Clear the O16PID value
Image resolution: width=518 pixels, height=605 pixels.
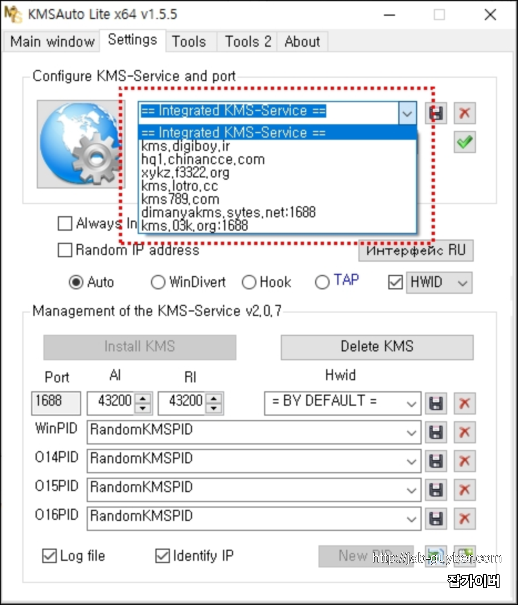tap(464, 518)
